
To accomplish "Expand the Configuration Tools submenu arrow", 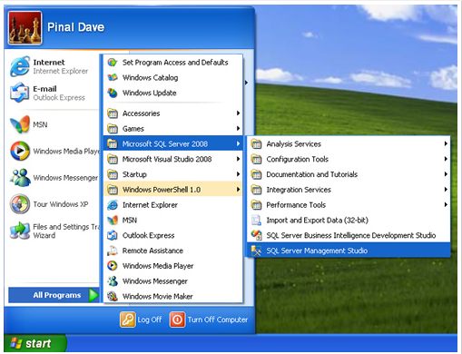I will pyautogui.click(x=446, y=159).
